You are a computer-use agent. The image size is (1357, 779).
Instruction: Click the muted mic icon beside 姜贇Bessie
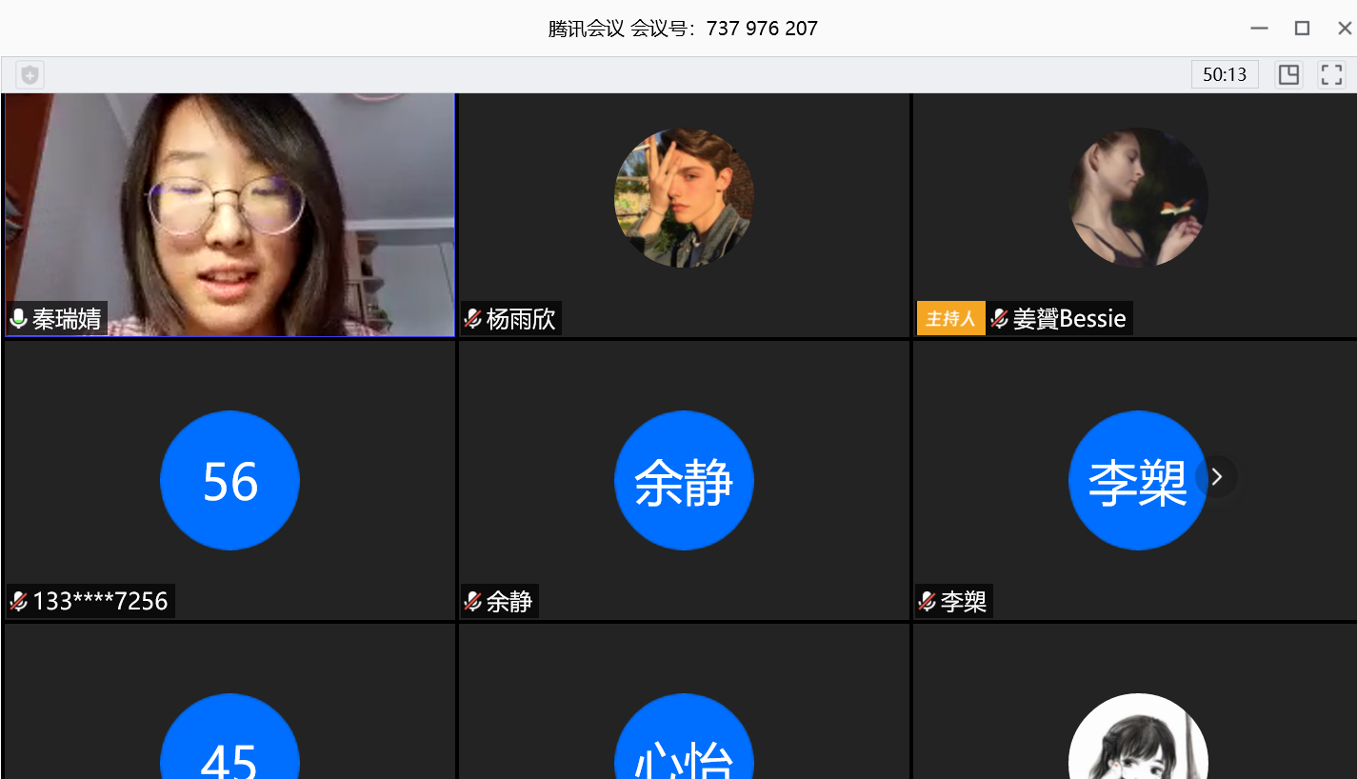click(x=999, y=318)
